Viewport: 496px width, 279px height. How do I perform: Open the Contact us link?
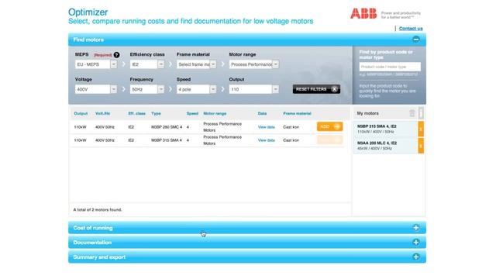(411, 29)
